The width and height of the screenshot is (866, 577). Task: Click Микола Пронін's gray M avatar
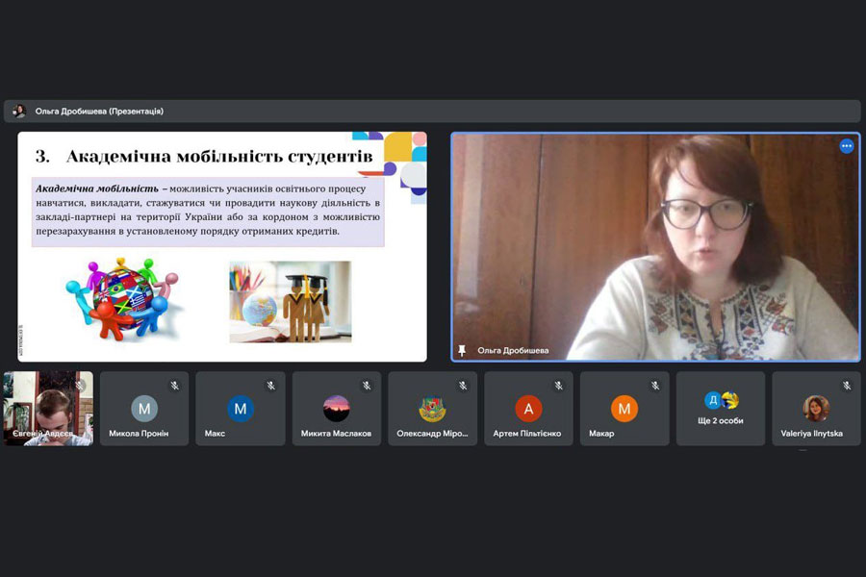tap(144, 409)
